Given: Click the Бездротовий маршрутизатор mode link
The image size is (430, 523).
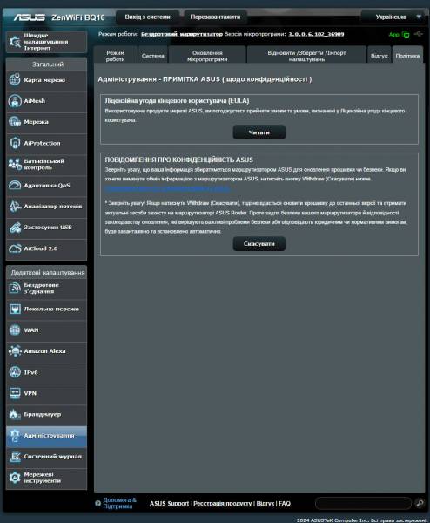Looking at the screenshot, I should [182, 34].
